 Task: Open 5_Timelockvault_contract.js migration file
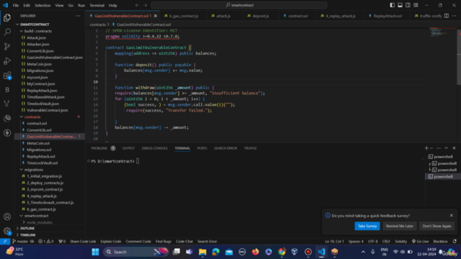click(x=50, y=203)
